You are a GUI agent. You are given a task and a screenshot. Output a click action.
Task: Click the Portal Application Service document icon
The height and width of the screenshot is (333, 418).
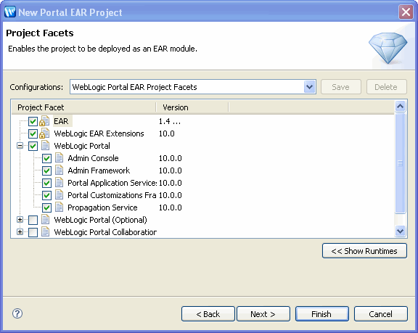(x=60, y=183)
